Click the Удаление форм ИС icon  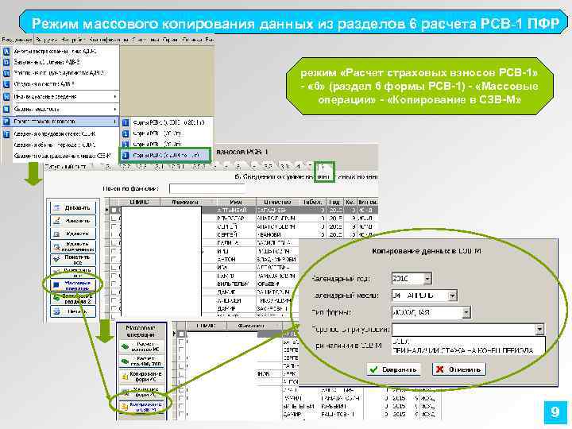pyautogui.click(x=126, y=392)
